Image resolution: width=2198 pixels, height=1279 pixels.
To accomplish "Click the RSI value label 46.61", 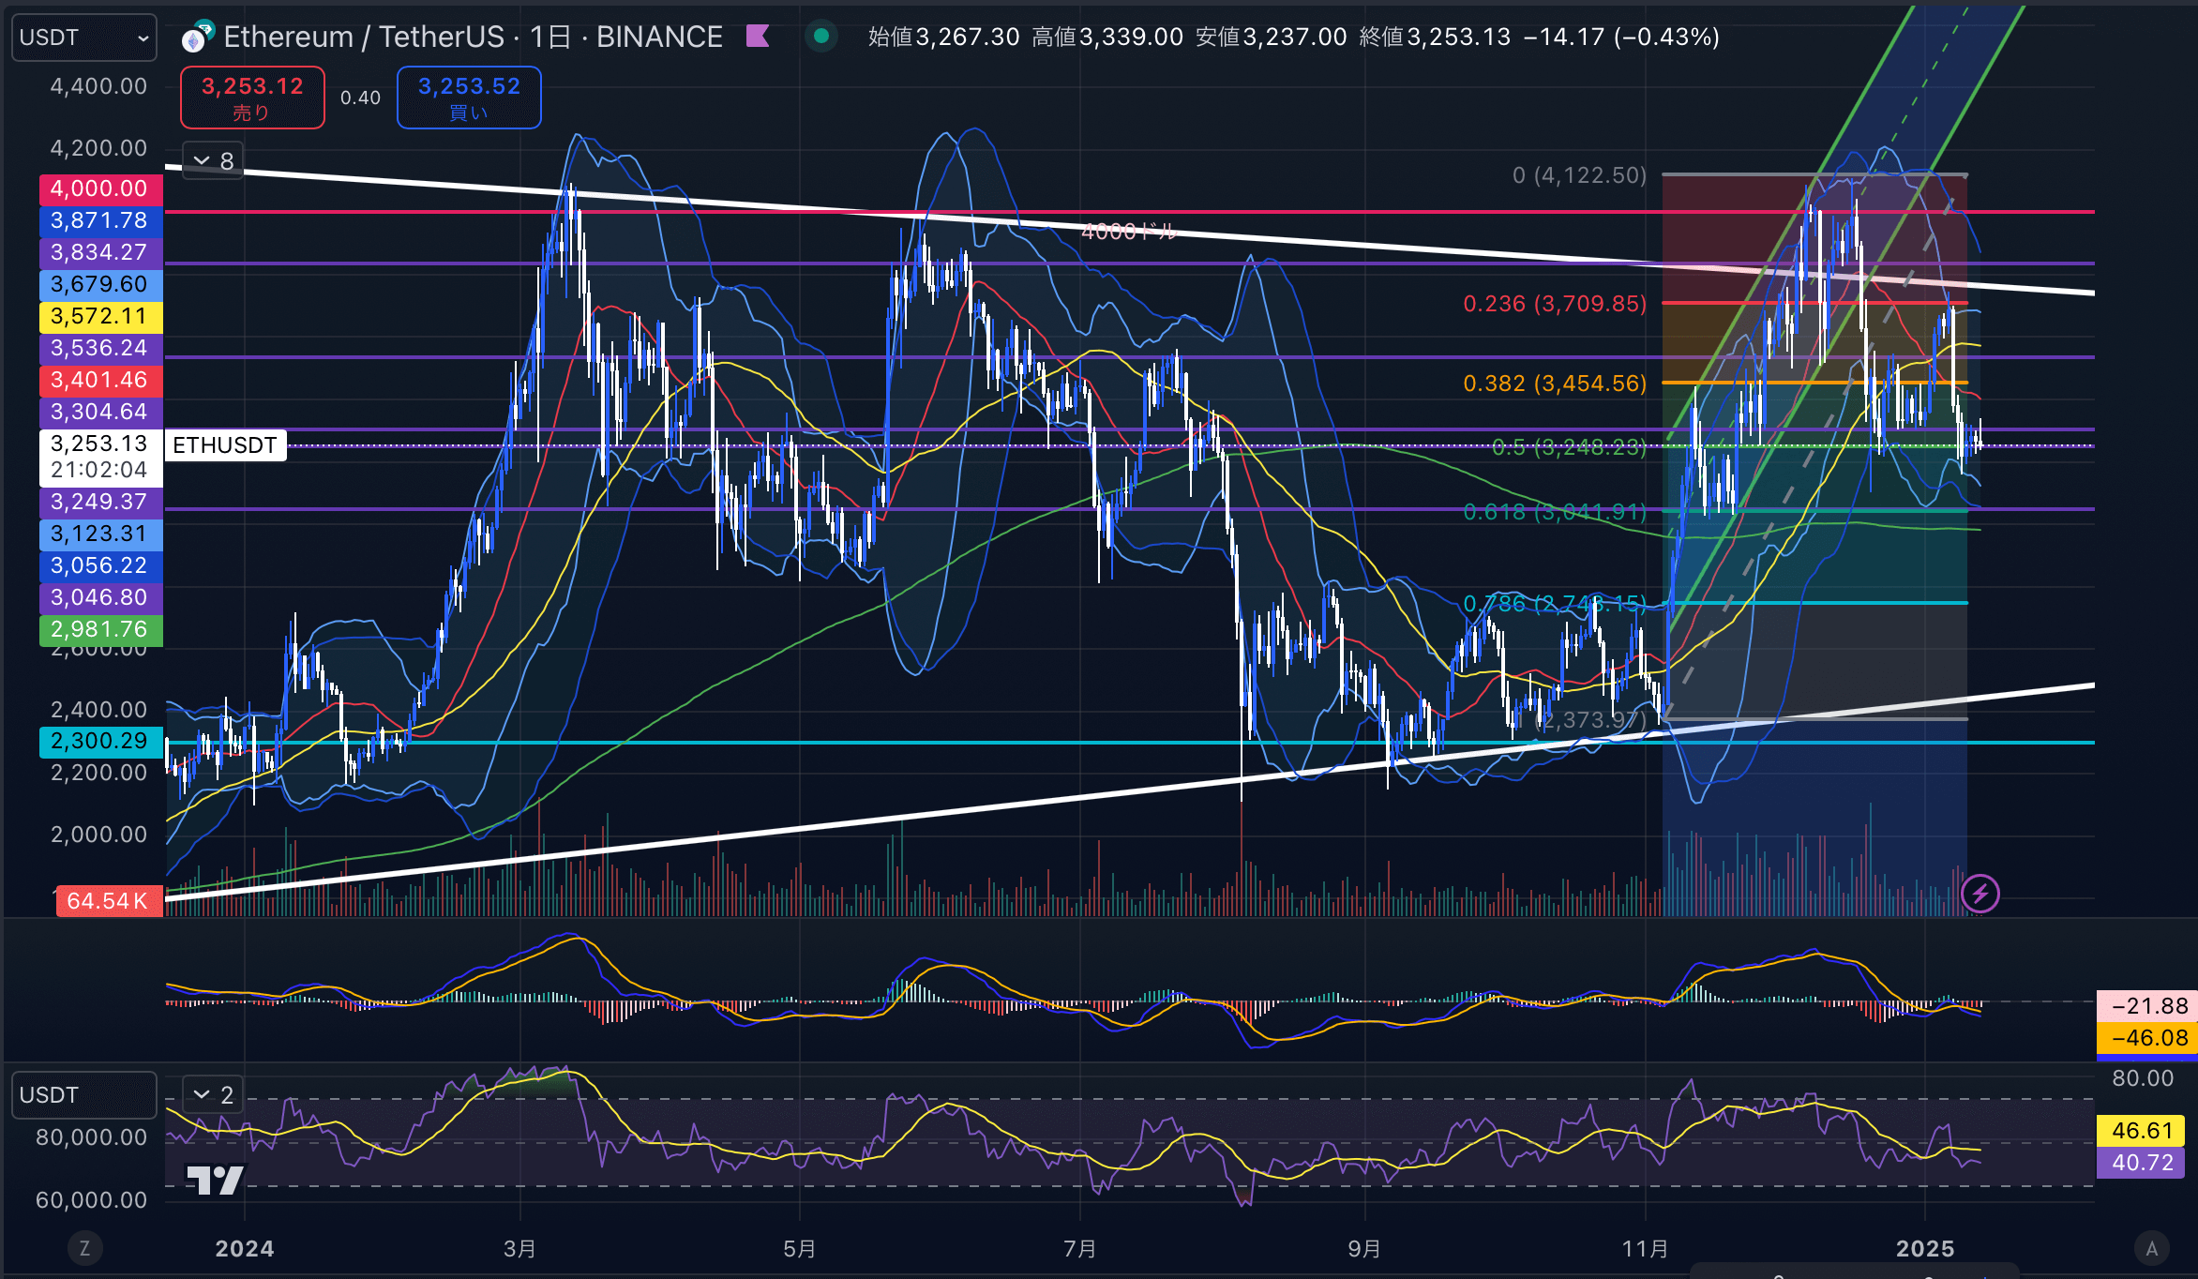I will pos(2142,1131).
